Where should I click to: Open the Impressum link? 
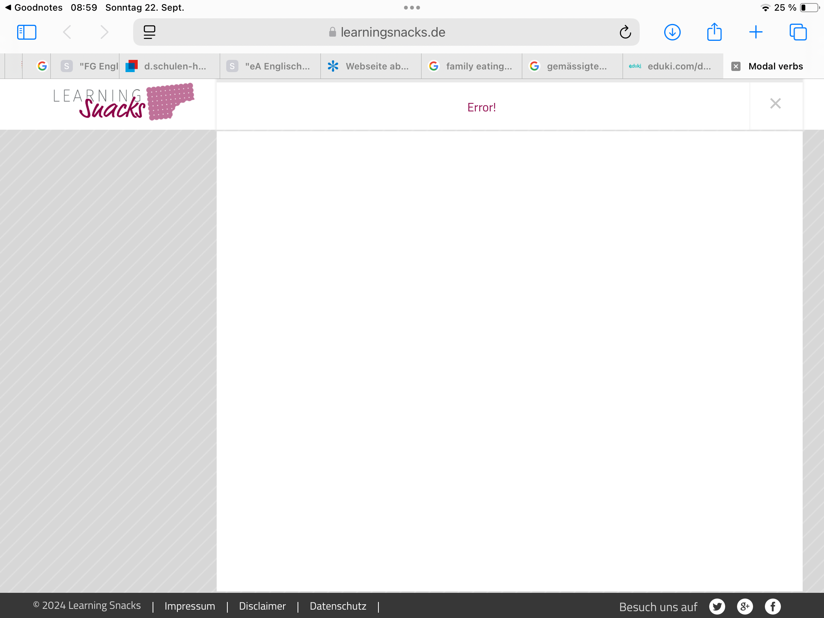[190, 606]
